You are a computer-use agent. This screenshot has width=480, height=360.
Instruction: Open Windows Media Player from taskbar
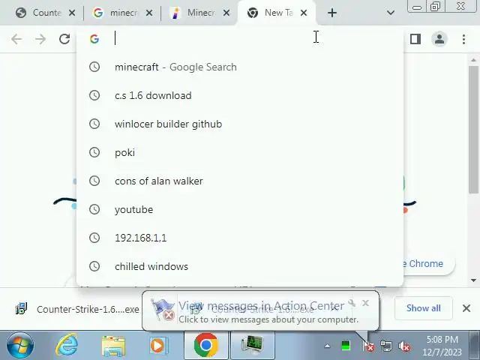click(158, 346)
